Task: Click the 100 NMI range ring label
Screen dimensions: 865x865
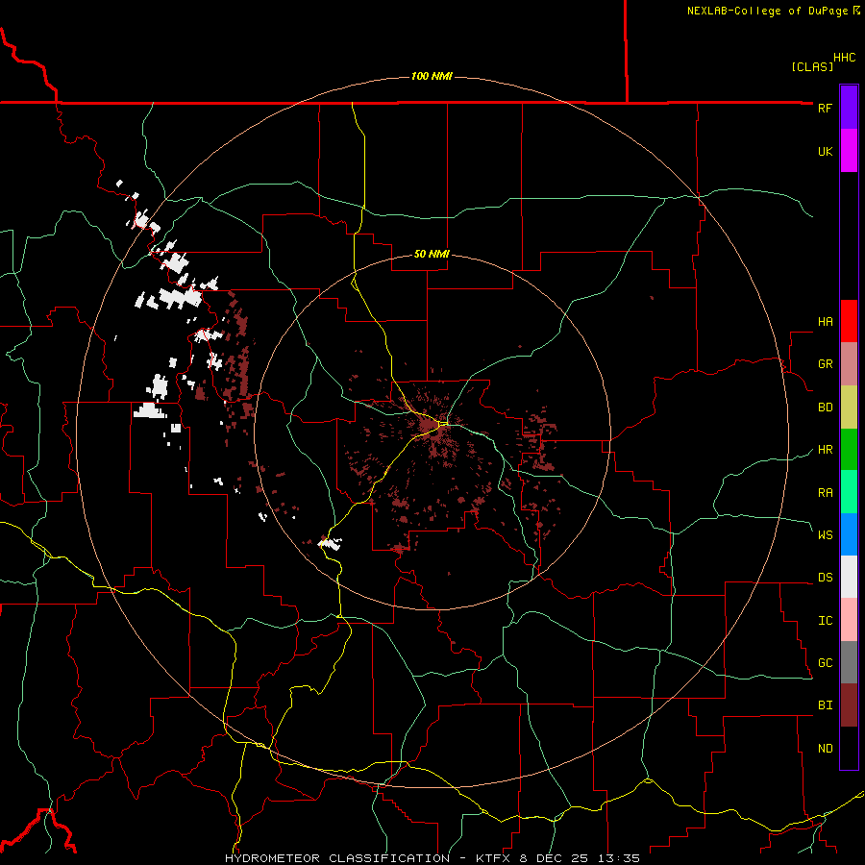Action: click(x=432, y=76)
